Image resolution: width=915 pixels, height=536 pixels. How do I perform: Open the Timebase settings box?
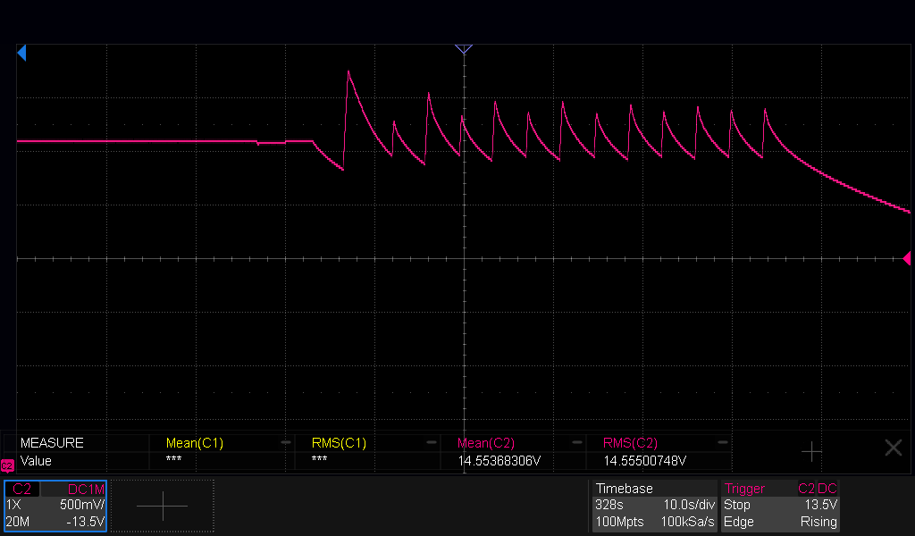[x=655, y=506]
